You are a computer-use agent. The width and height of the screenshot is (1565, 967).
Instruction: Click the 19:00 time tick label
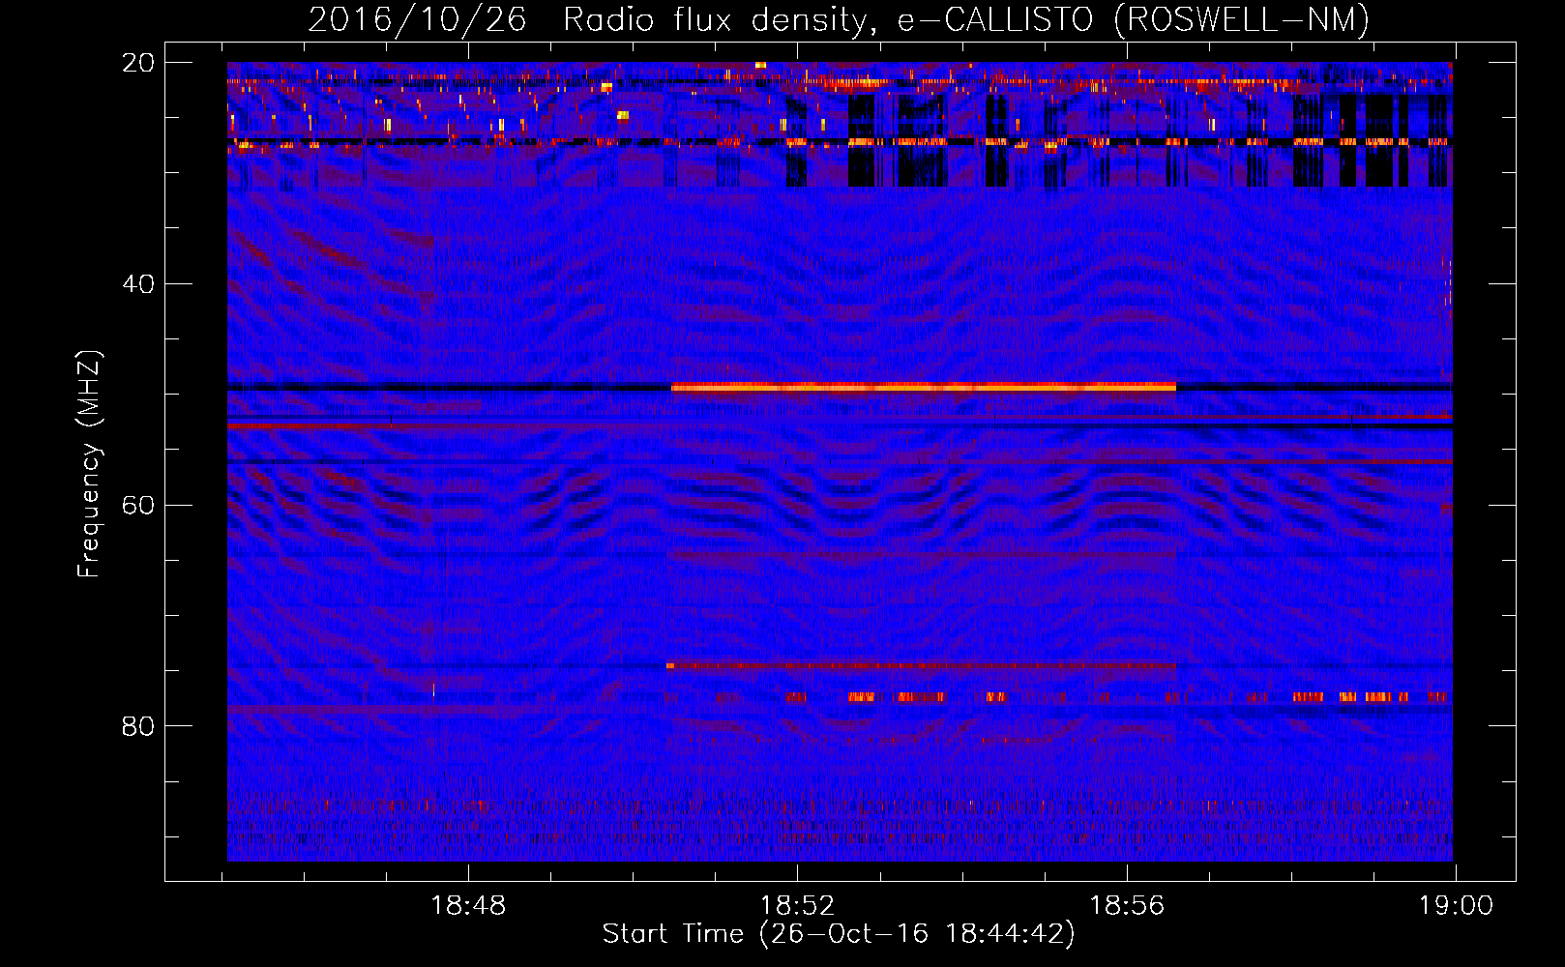pos(1456,906)
